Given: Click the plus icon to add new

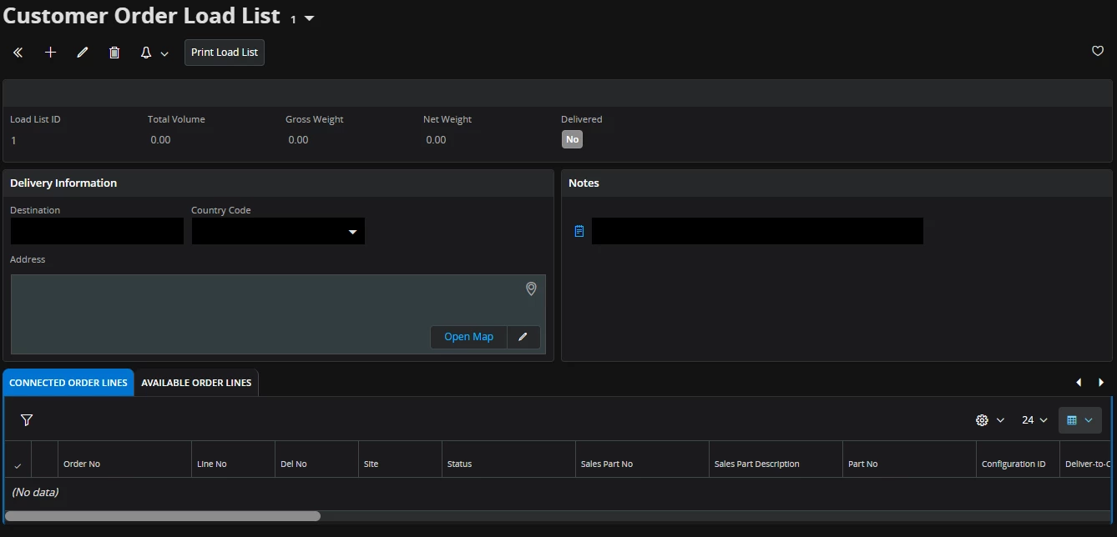Looking at the screenshot, I should 50,53.
